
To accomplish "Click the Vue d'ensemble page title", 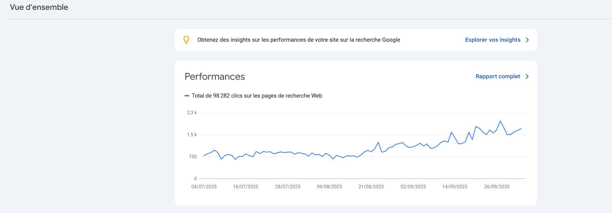I will tap(39, 7).
